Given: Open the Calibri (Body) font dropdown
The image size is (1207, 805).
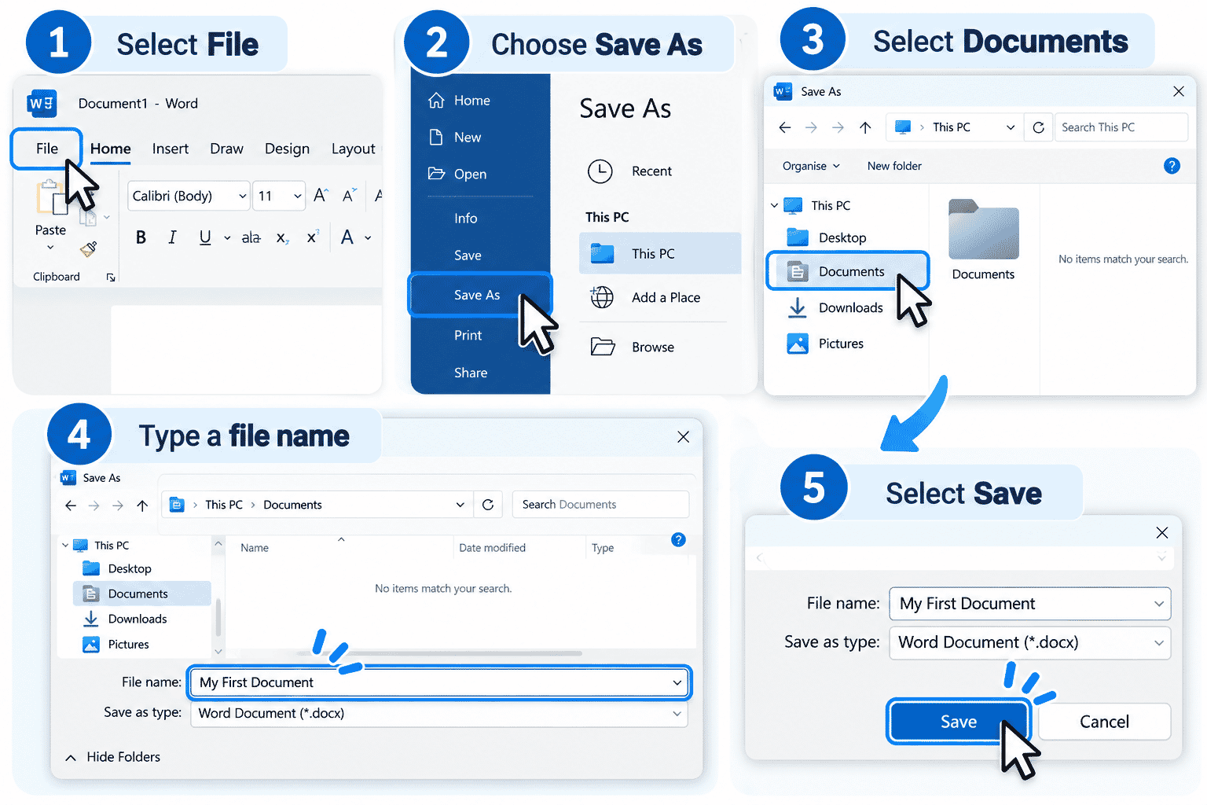Looking at the screenshot, I should click(x=243, y=196).
